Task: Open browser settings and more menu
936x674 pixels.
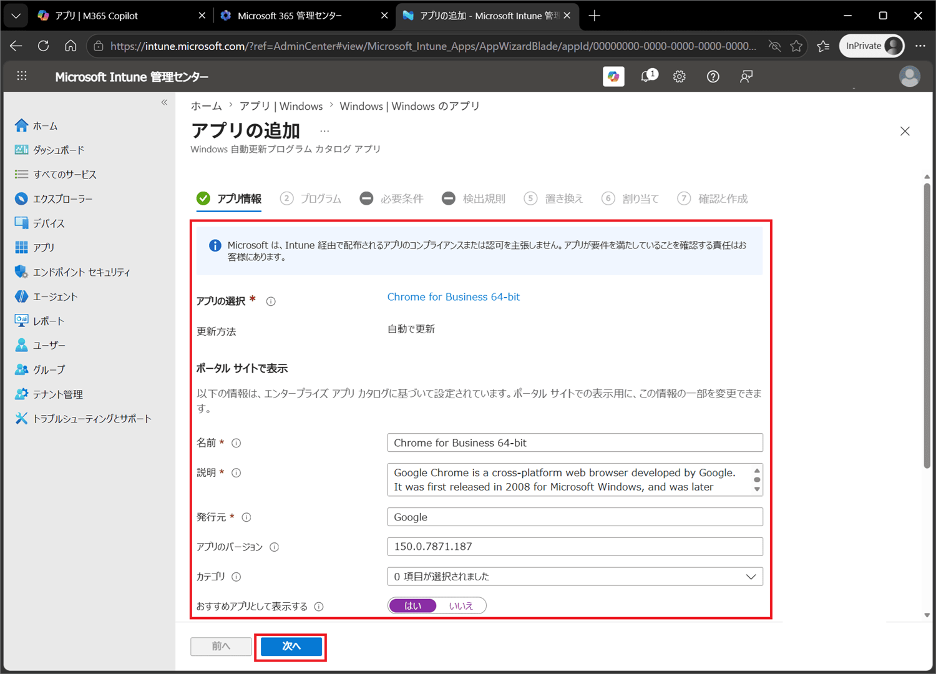Action: 920,46
